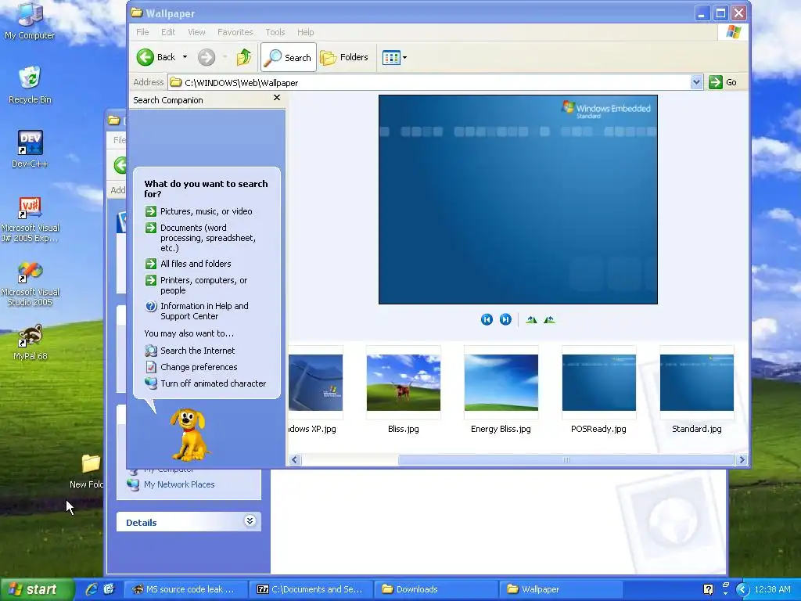Toggle the Search toolbar button
This screenshot has height=601, width=801.
pyautogui.click(x=289, y=57)
